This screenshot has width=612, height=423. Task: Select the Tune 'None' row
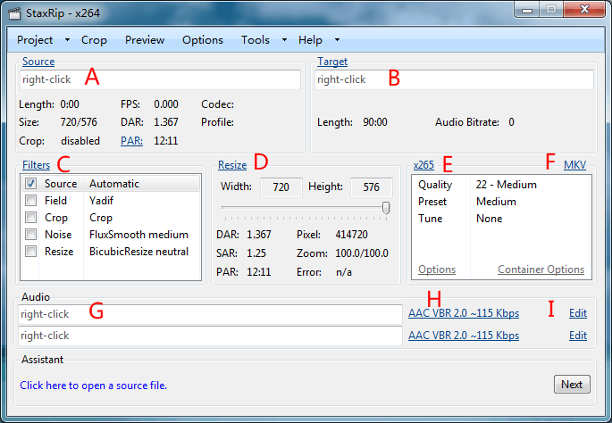pyautogui.click(x=501, y=219)
